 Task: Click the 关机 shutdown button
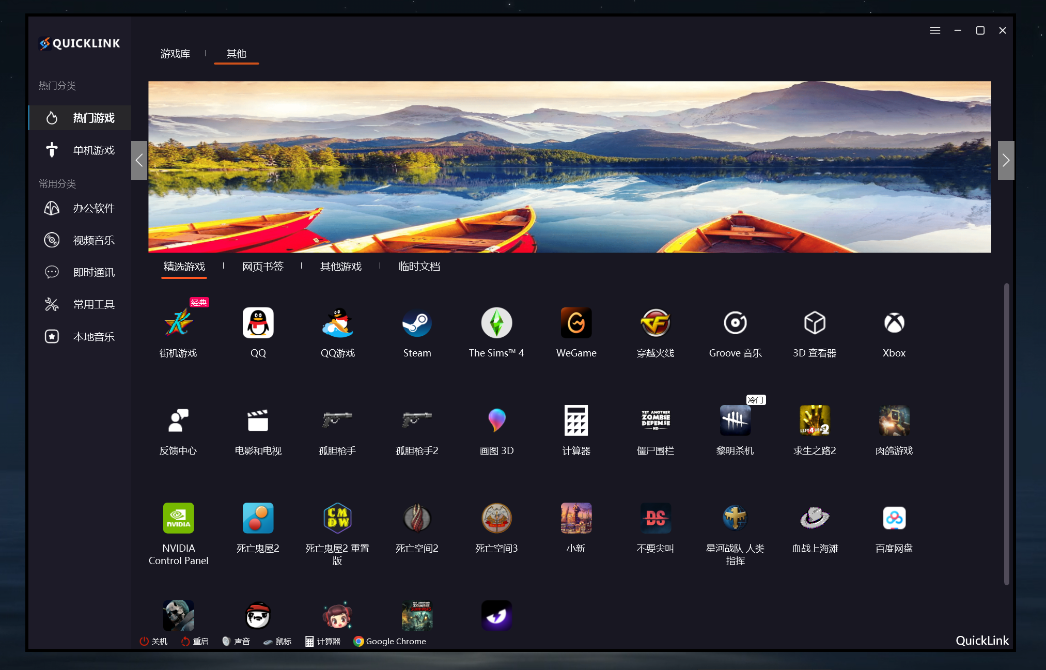pos(153,641)
